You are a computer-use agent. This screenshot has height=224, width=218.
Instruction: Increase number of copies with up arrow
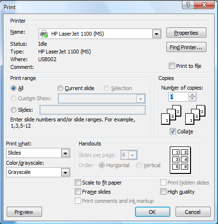[x=192, y=95]
